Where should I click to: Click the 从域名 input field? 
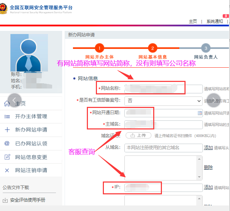click(163, 148)
